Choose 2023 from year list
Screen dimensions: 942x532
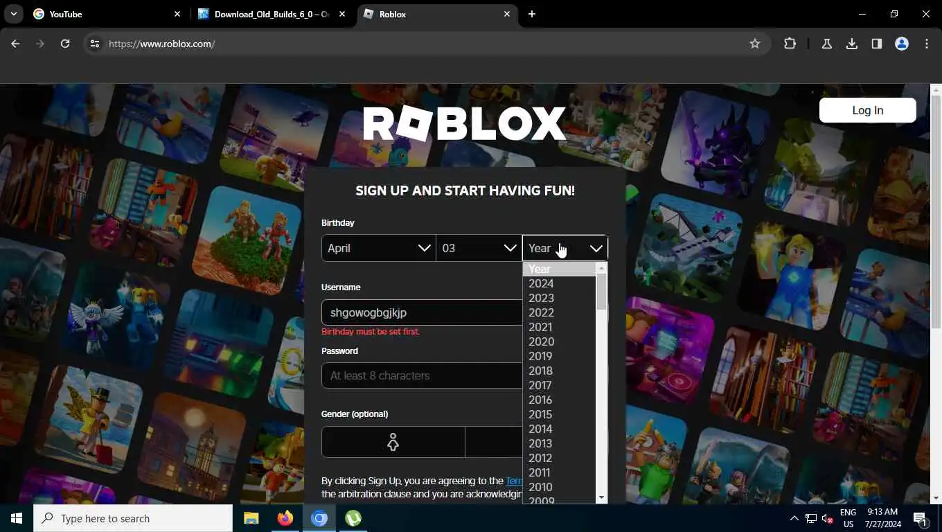tap(559, 298)
